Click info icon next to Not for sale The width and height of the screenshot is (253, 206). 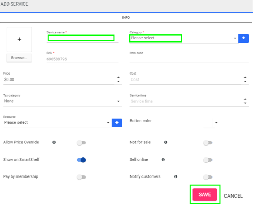pos(165,142)
